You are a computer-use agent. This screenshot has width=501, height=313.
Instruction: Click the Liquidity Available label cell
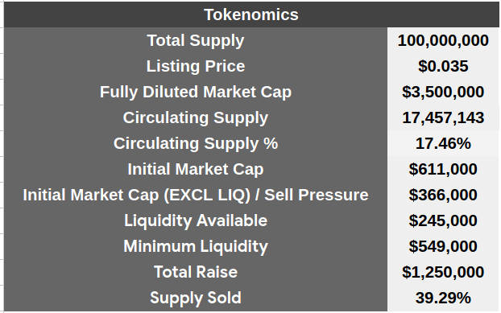click(x=196, y=220)
